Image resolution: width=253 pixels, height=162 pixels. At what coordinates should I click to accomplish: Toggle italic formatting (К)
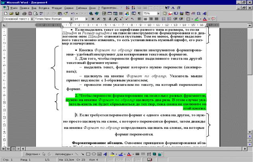99,19
